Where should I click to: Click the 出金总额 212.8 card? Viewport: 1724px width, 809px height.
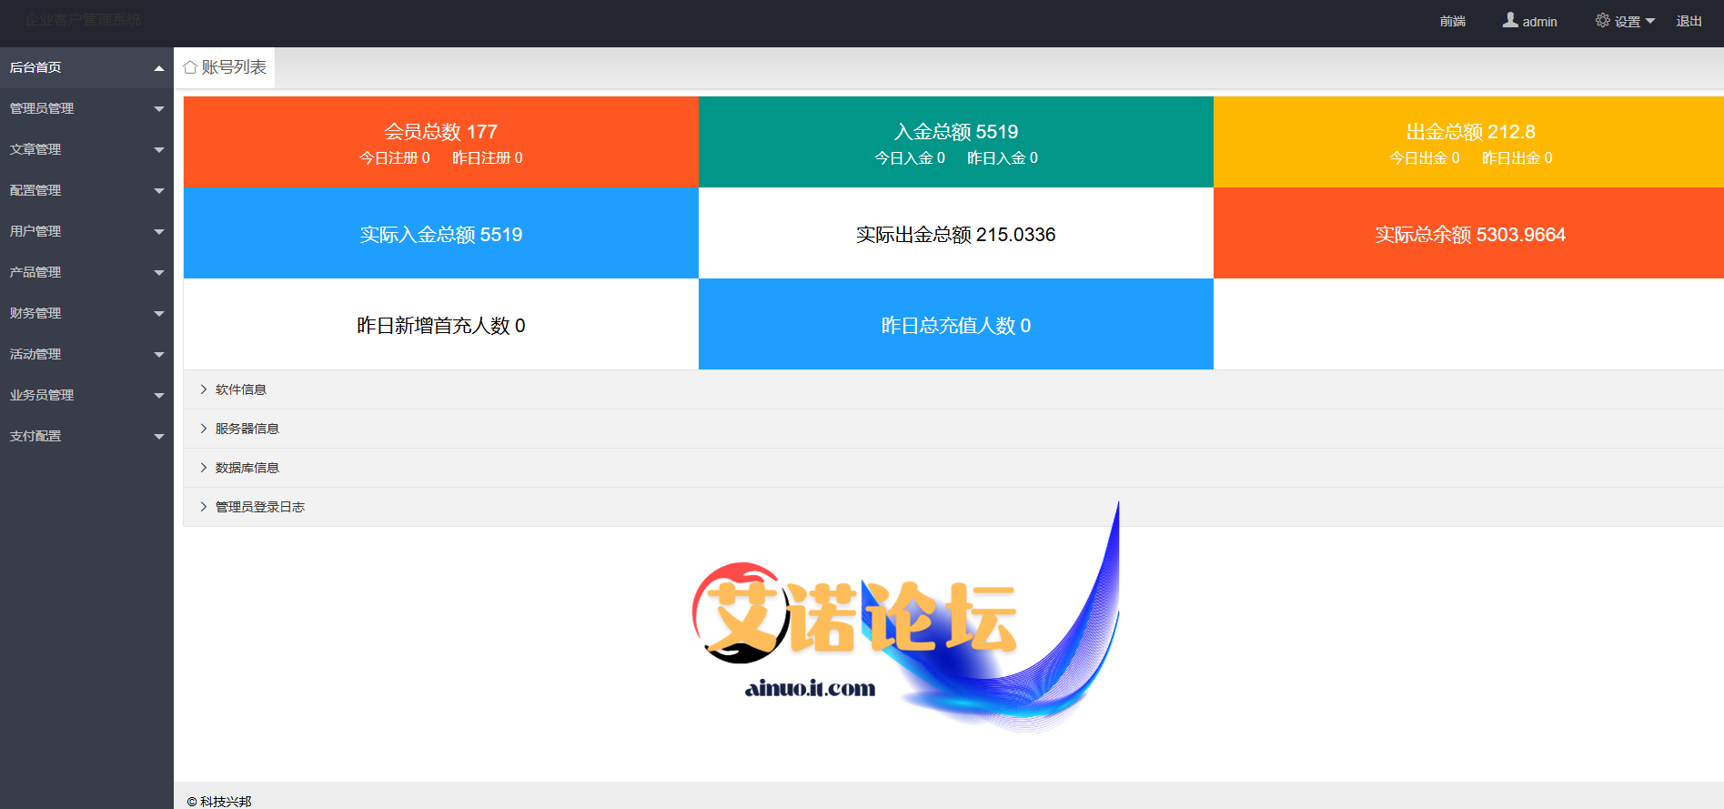pyautogui.click(x=1468, y=142)
